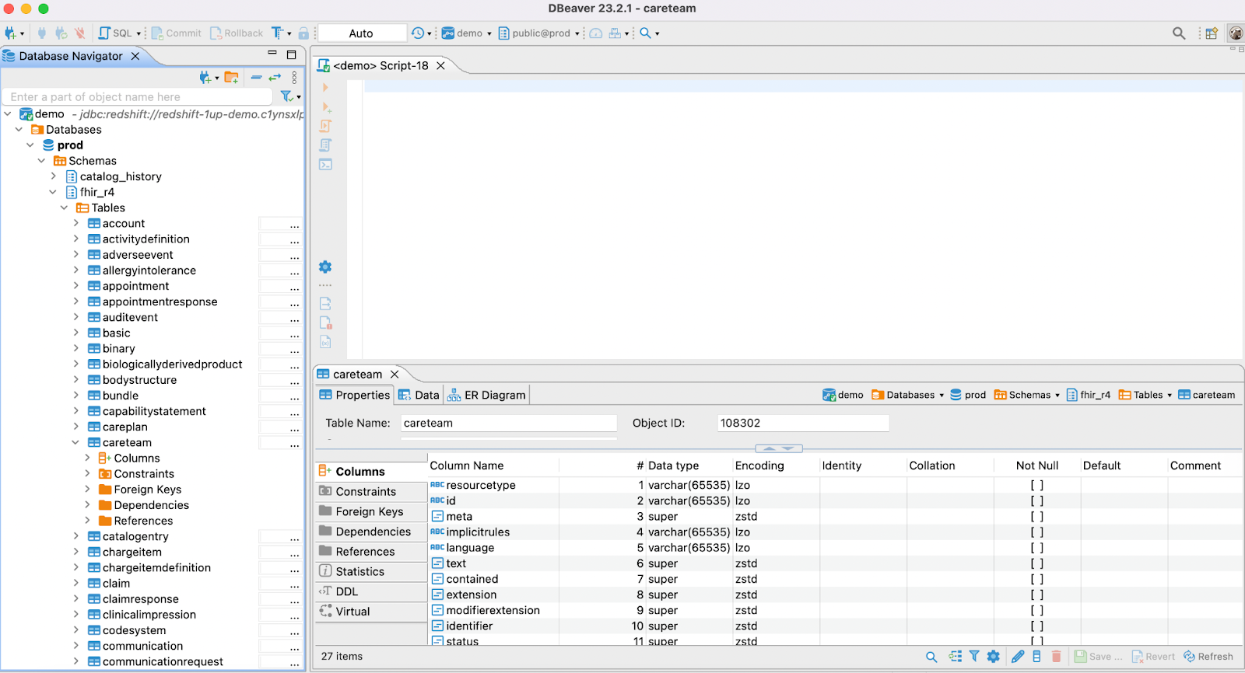Click the Commit button
1245x673 pixels.
tap(176, 33)
